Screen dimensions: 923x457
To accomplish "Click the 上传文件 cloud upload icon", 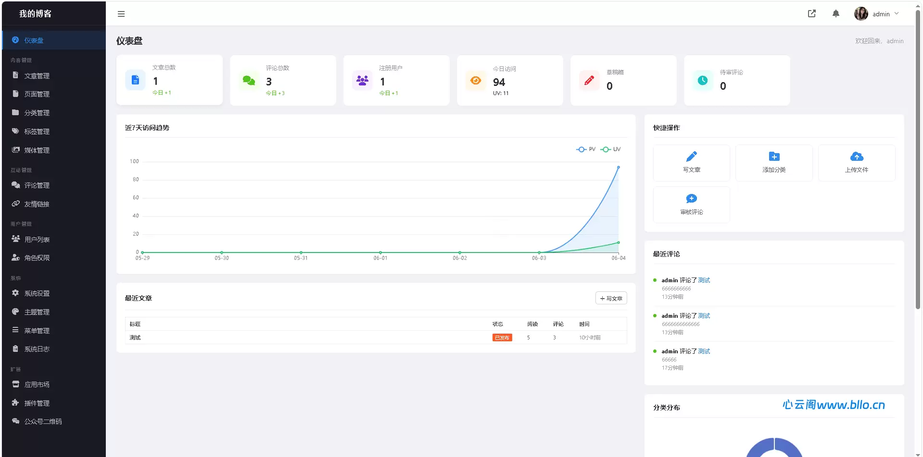I will 857,156.
